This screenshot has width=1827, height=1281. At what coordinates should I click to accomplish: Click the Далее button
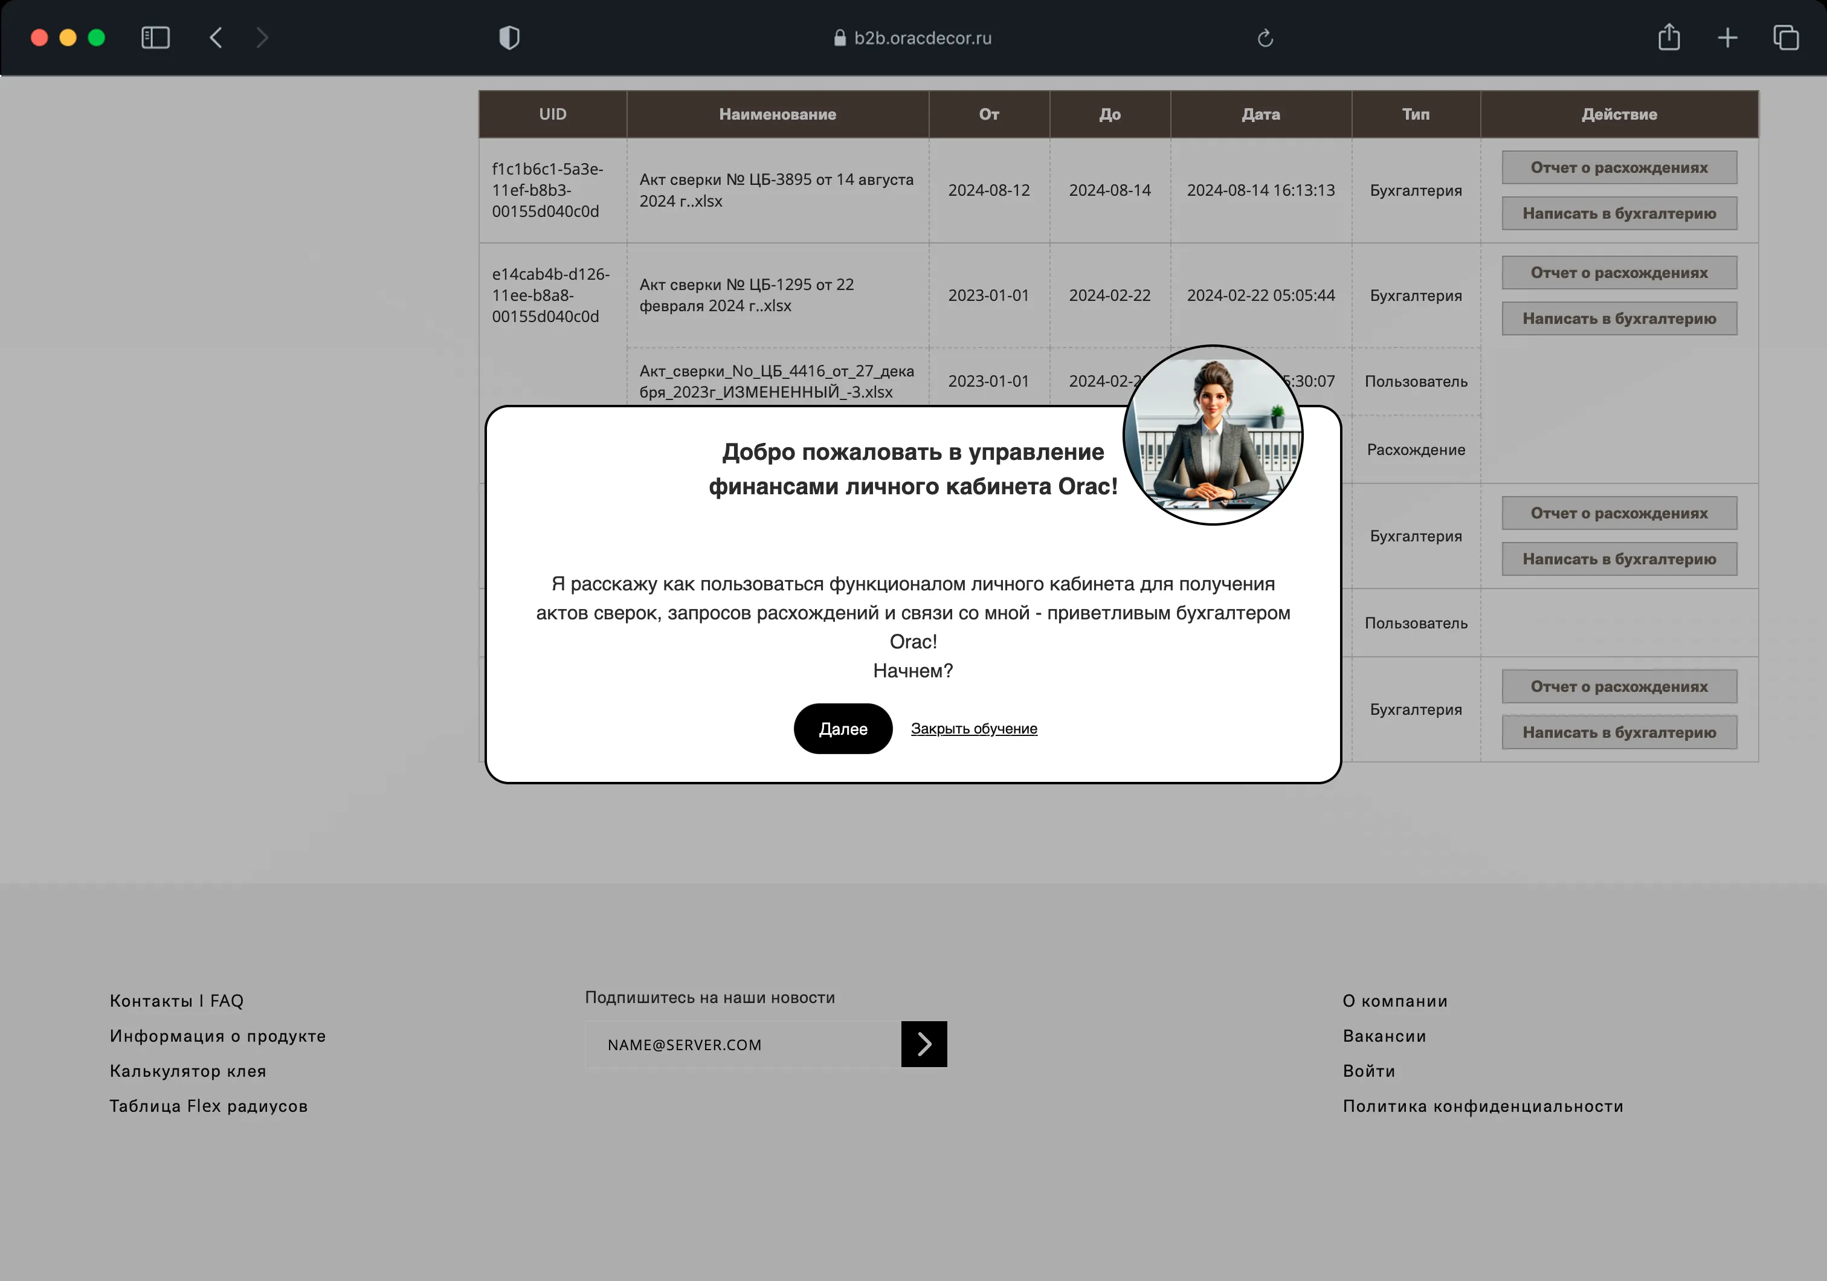point(843,729)
